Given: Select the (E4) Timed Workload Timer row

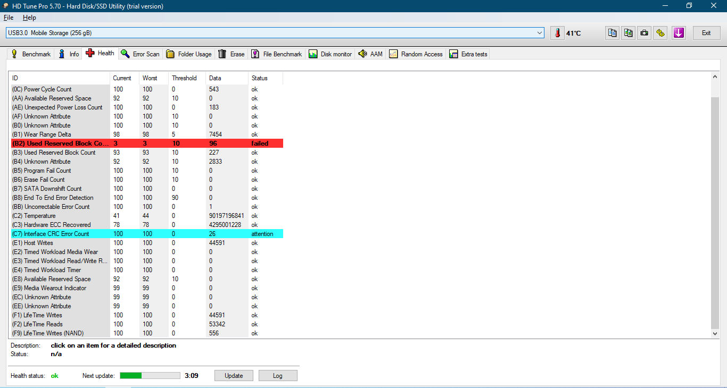Looking at the screenshot, I should pyautogui.click(x=147, y=270).
